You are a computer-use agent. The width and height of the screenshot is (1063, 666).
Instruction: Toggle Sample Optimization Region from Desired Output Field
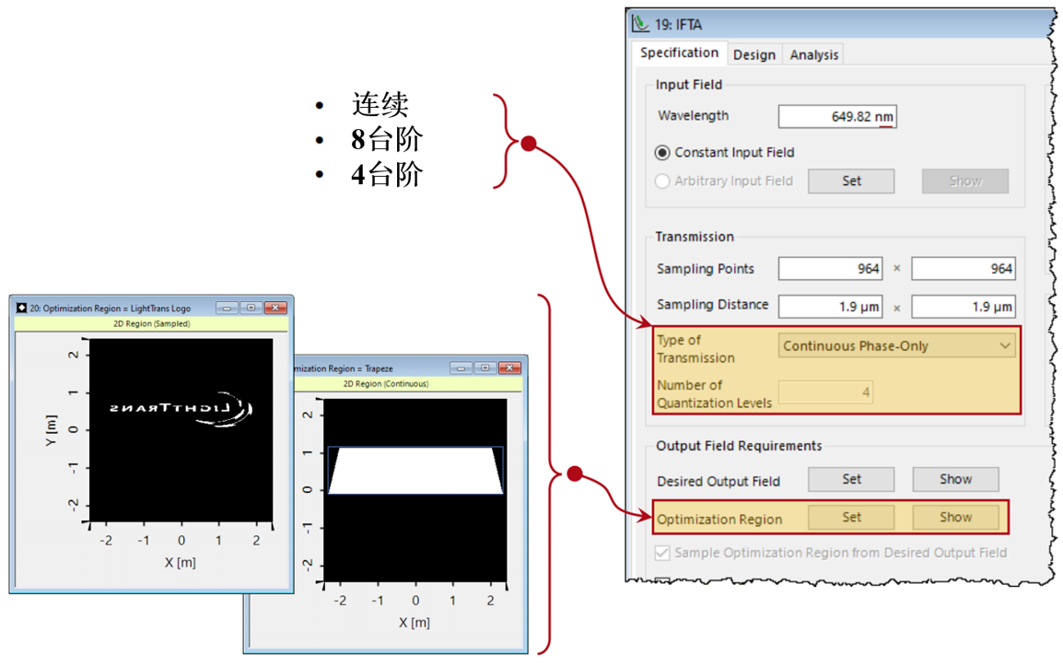coord(662,553)
